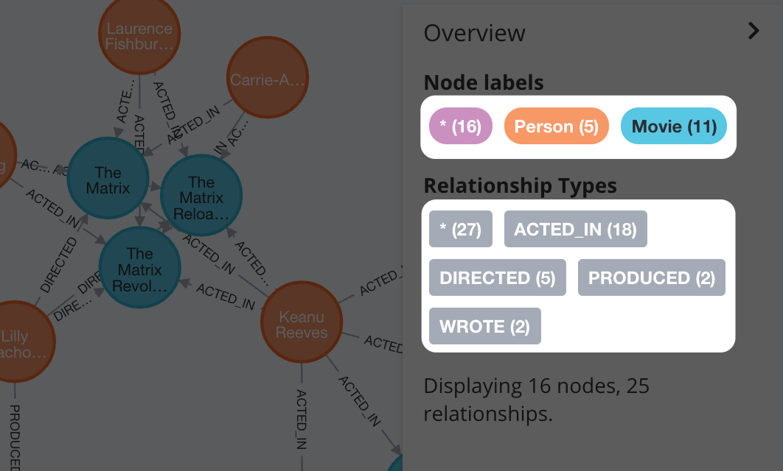Choose the ACTED_IN (18) relationship type
783x471 pixels.
coord(575,230)
